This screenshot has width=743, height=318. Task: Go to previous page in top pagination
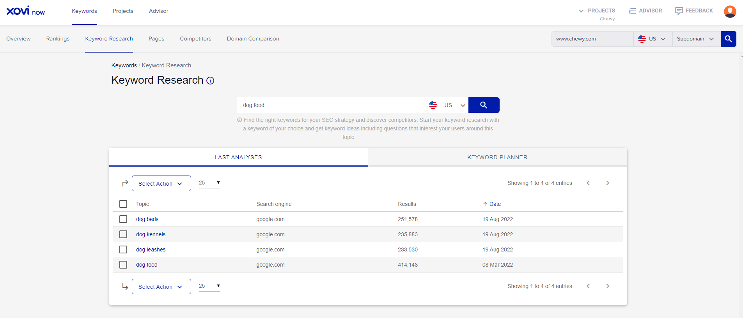pyautogui.click(x=588, y=183)
